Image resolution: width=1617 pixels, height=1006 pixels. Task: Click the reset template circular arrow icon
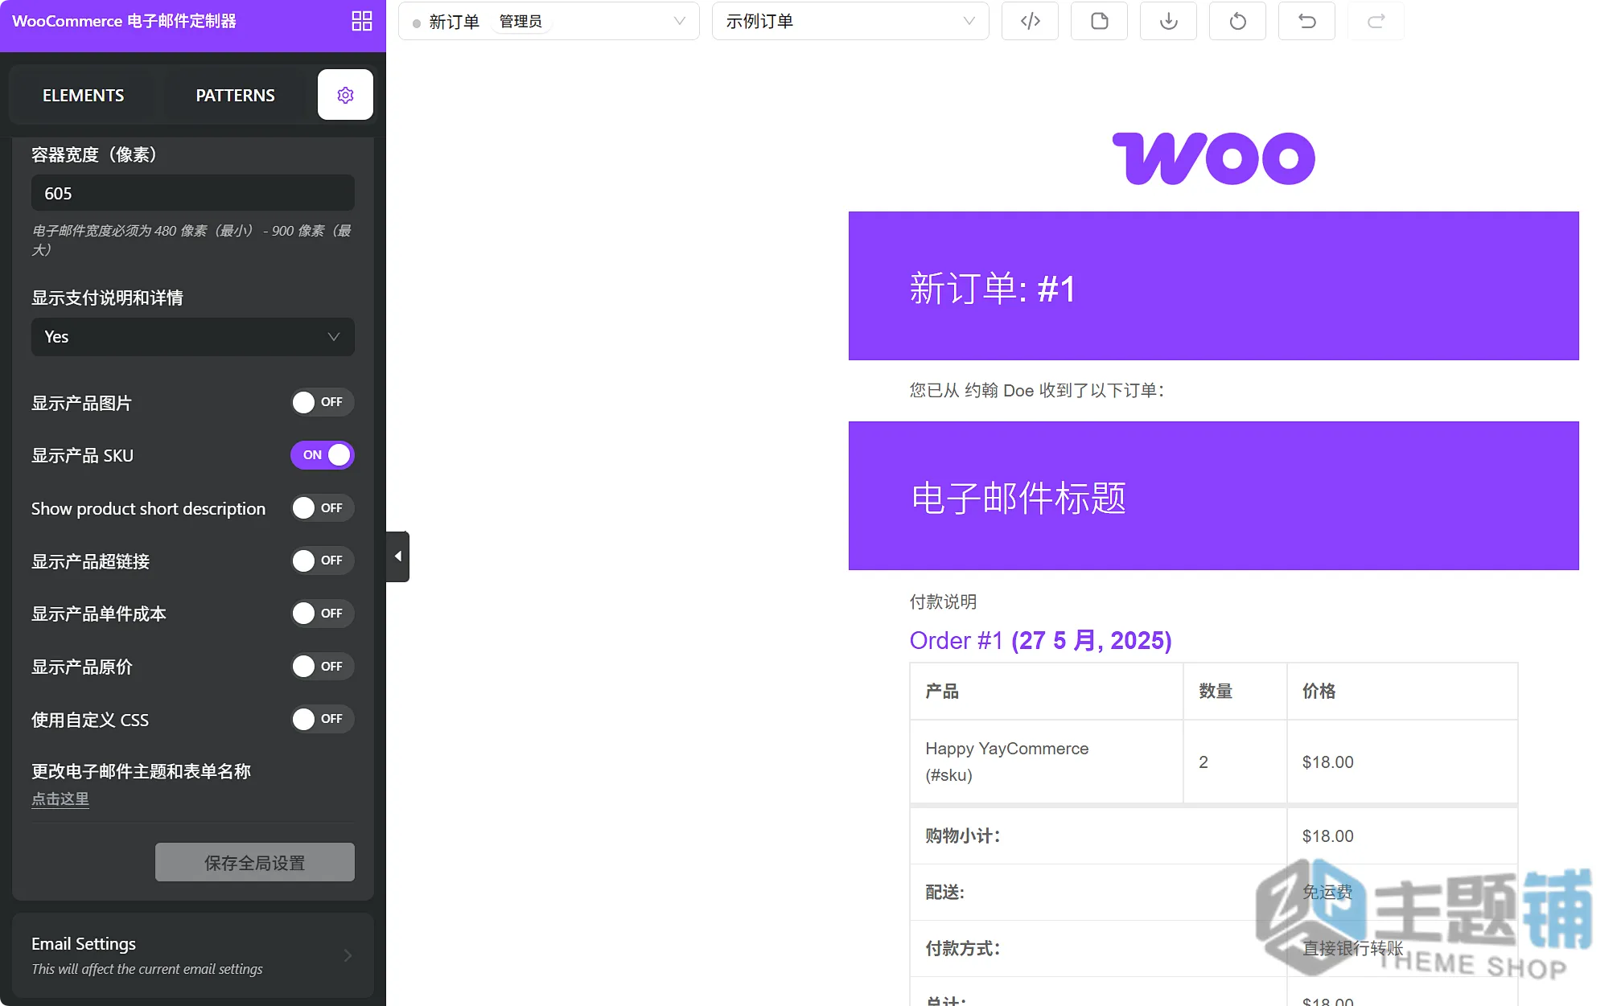tap(1237, 21)
